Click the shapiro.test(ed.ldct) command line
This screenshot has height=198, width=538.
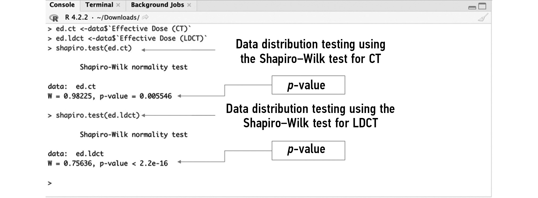coord(97,115)
